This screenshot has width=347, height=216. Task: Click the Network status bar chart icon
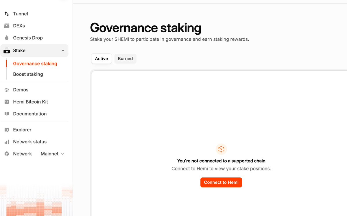click(x=7, y=142)
